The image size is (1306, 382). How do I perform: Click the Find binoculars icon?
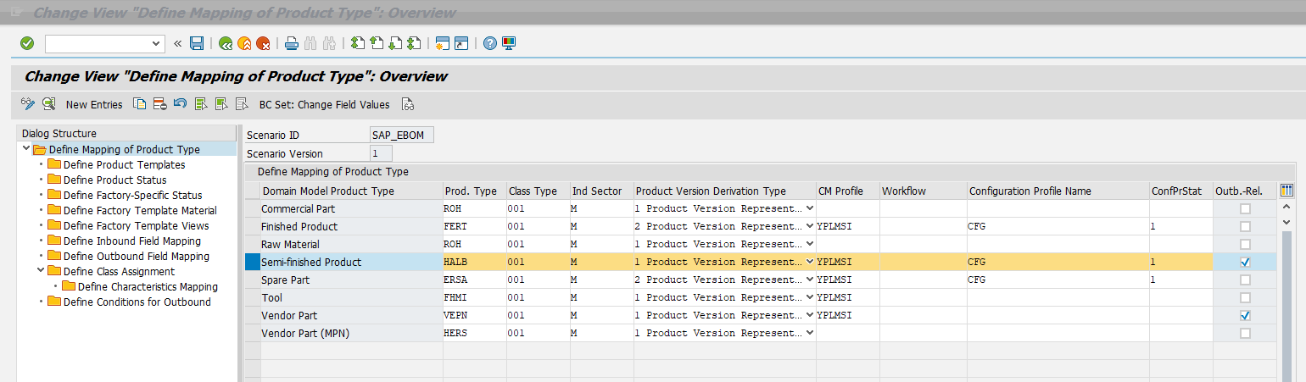310,43
